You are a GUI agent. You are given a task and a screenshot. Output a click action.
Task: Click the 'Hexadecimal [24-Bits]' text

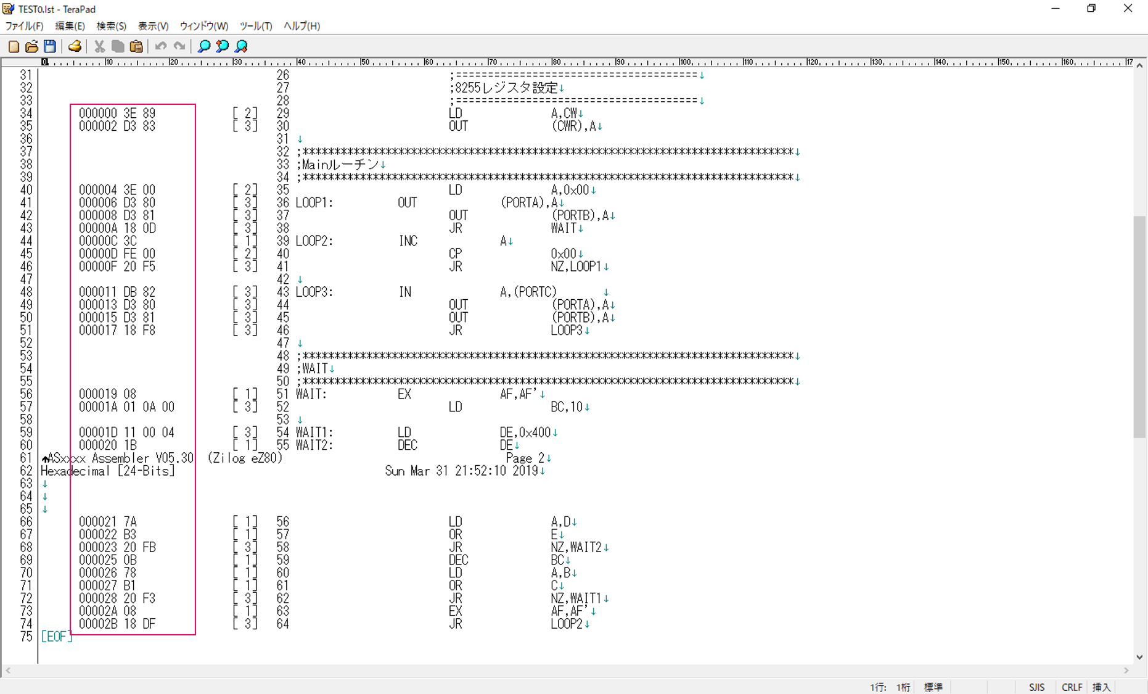coord(108,471)
